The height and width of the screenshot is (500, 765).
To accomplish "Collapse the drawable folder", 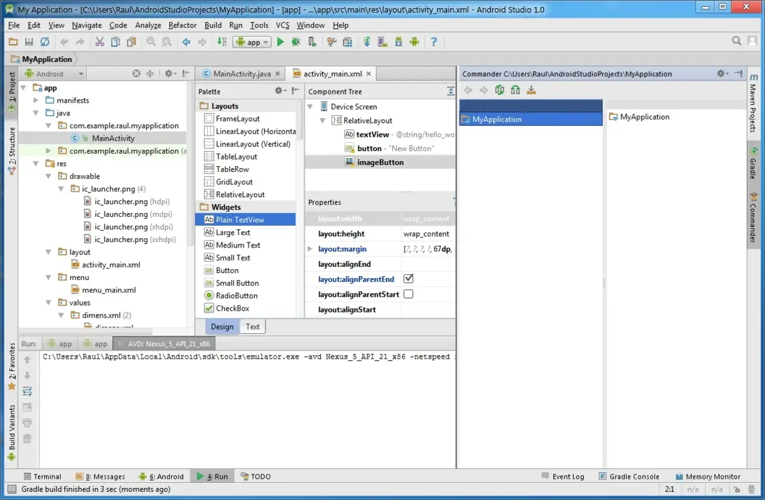I will (48, 176).
